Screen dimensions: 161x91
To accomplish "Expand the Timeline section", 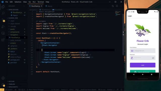I will coord(12,84).
